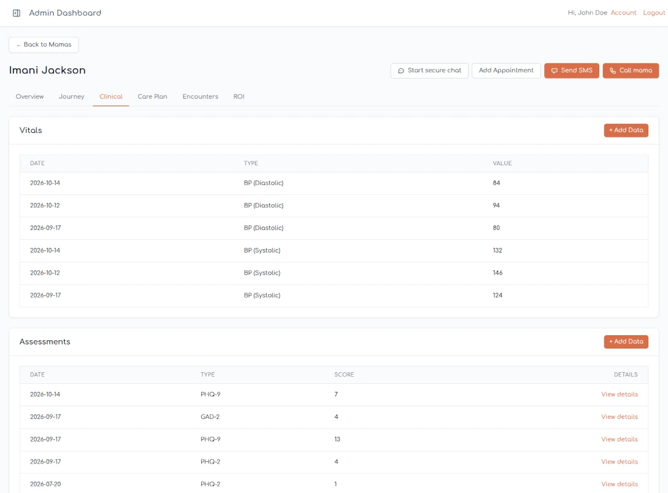Click the diastolic value 84
This screenshot has height=493, width=668.
click(x=496, y=183)
